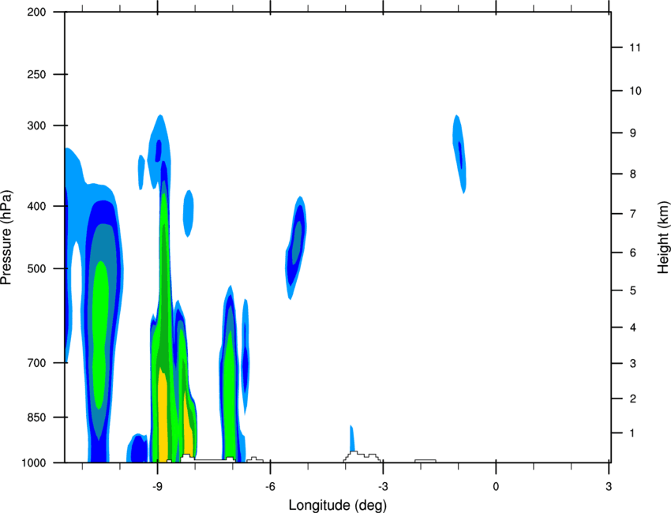Select the 700 pressure tick label
Image resolution: width=671 pixels, height=513 pixels.
coord(36,363)
